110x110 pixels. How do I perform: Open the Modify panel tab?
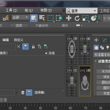pyautogui.click(x=104, y=40)
